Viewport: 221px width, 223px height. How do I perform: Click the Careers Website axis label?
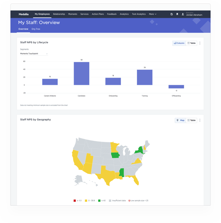coord(50,96)
